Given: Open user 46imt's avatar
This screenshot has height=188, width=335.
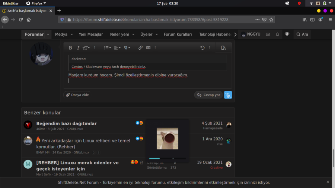Looking at the screenshot, I should point(28,125).
